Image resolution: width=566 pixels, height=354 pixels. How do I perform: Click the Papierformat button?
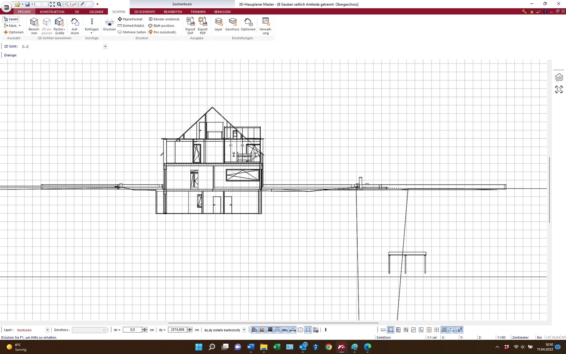tap(130, 19)
